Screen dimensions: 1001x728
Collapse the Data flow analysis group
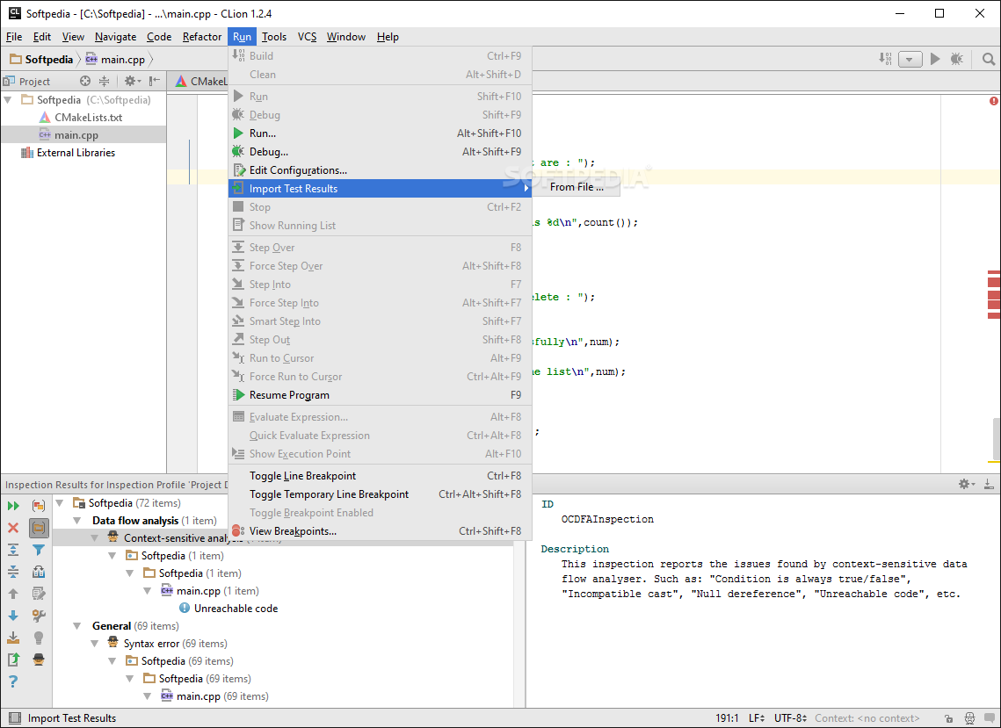(x=77, y=521)
